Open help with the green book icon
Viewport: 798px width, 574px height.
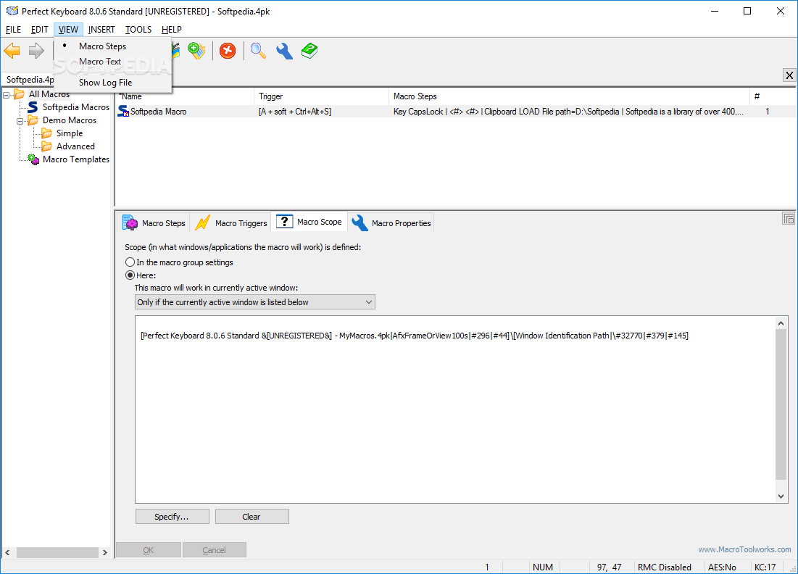pos(309,51)
